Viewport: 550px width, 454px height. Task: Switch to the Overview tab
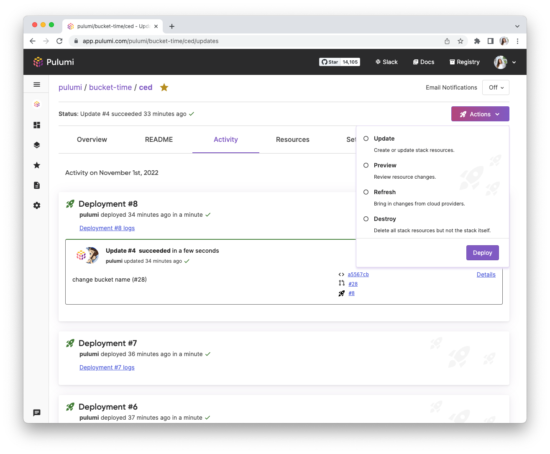tap(92, 140)
